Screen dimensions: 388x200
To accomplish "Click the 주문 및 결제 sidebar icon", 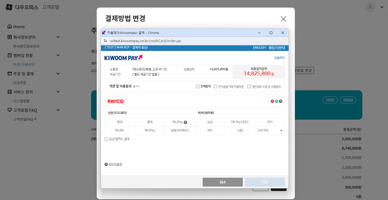I will [x=10, y=74].
